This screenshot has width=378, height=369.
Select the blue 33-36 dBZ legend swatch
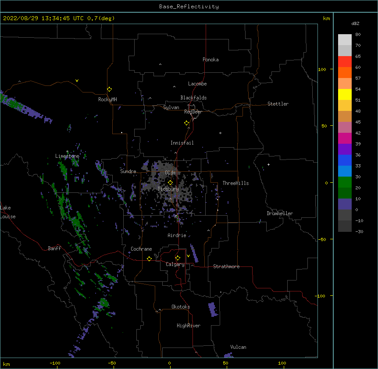pyautogui.click(x=345, y=160)
